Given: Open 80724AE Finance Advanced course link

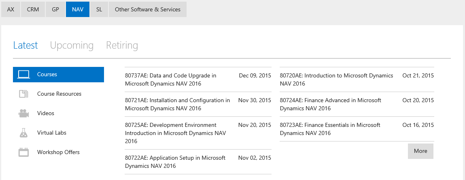Looking at the screenshot, I should coord(330,104).
